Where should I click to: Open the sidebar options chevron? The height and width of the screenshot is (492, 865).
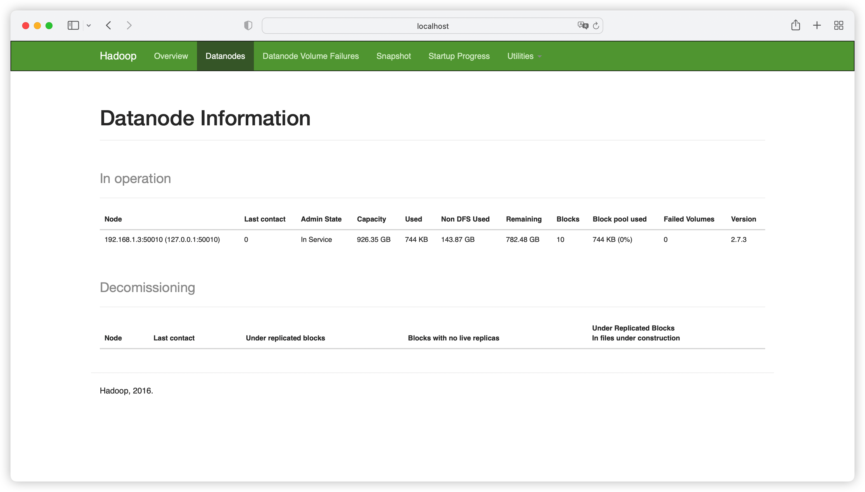point(89,25)
